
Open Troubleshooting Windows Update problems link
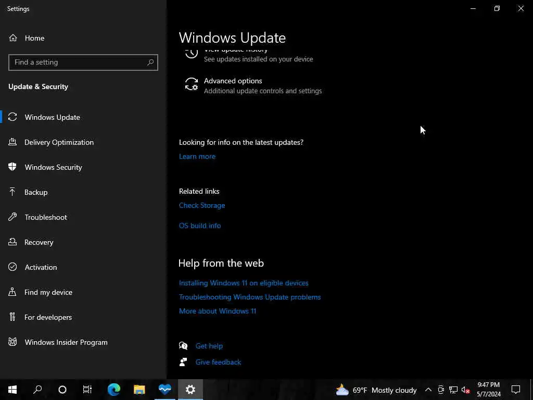[250, 297]
